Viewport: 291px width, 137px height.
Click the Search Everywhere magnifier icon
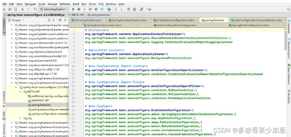(288, 9)
